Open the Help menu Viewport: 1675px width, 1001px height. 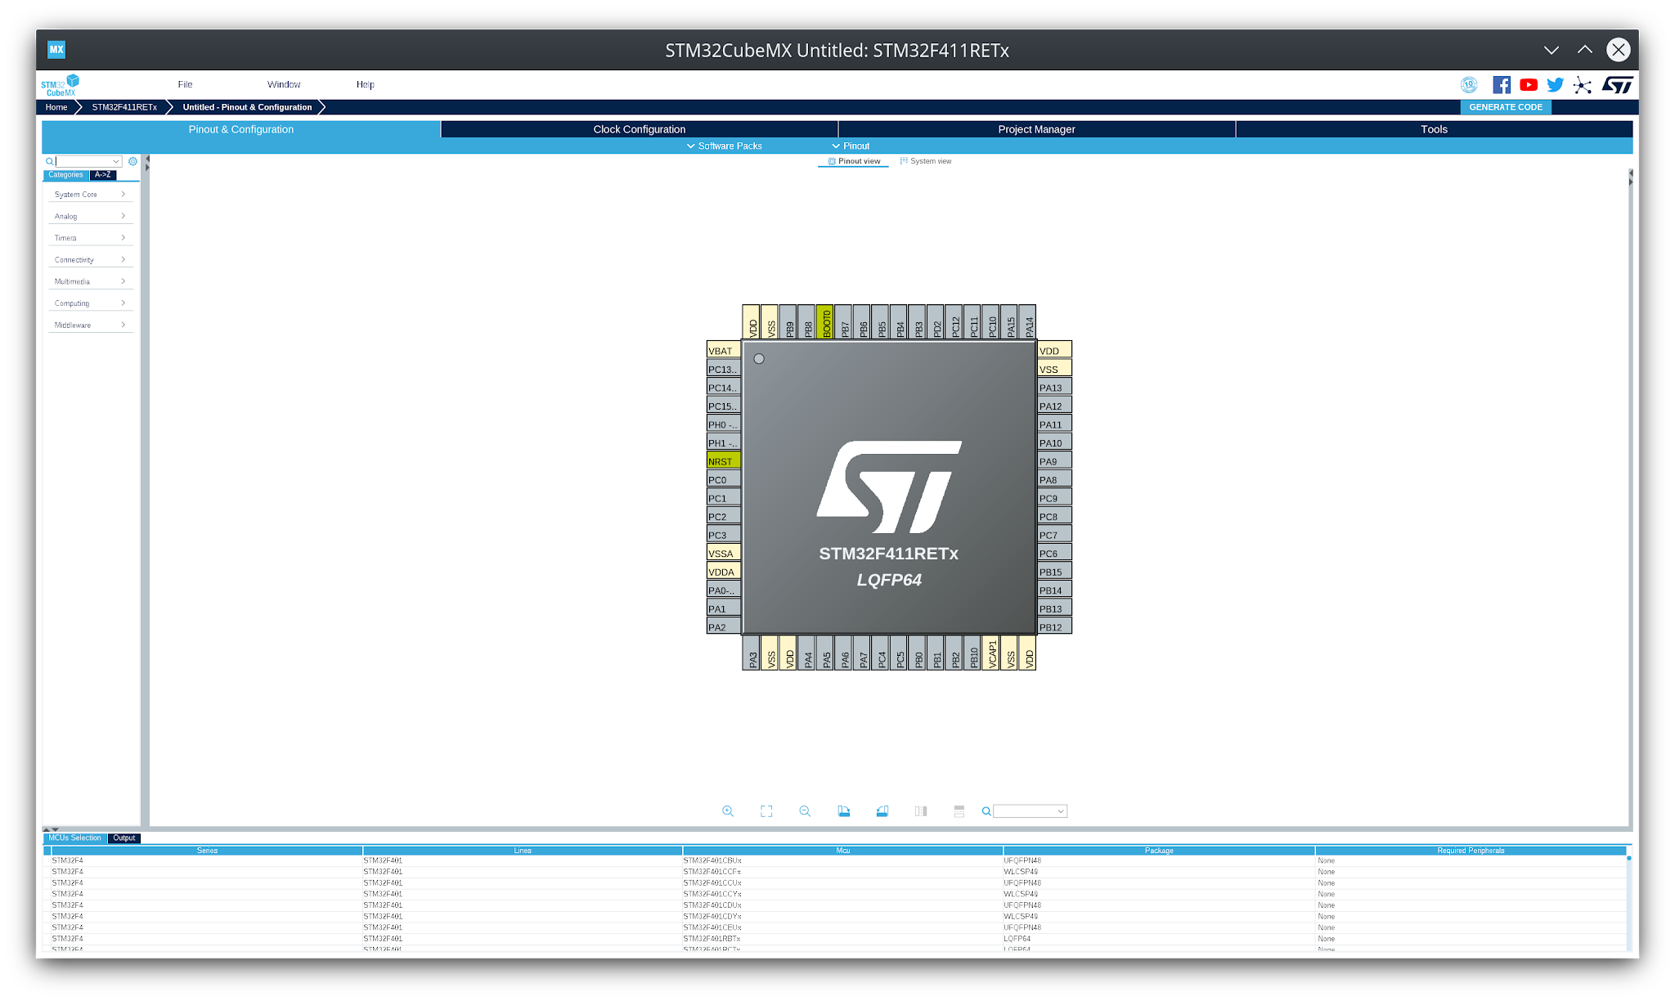366,84
